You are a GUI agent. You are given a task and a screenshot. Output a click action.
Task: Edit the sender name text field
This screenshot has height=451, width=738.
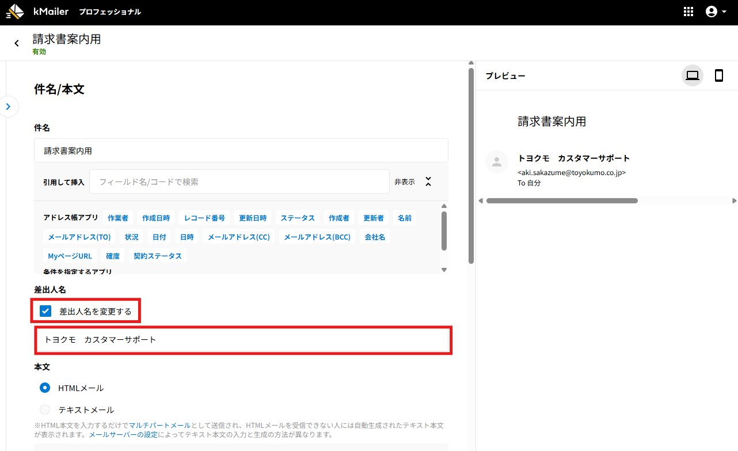click(x=243, y=340)
